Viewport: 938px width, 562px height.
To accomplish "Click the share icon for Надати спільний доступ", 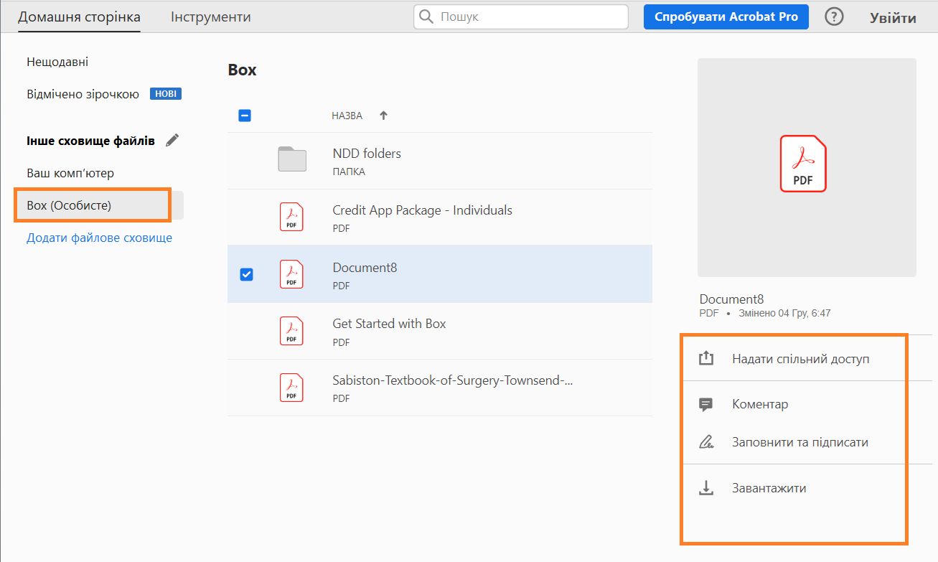I will 706,358.
